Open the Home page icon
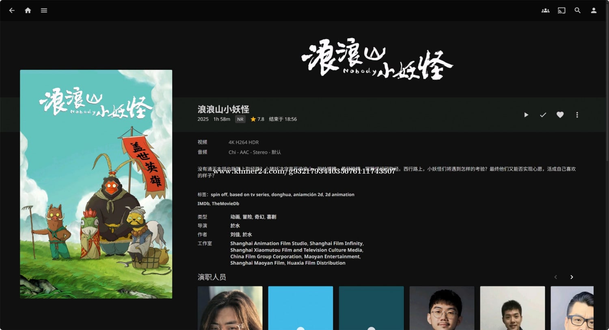609x330 pixels. [x=28, y=11]
